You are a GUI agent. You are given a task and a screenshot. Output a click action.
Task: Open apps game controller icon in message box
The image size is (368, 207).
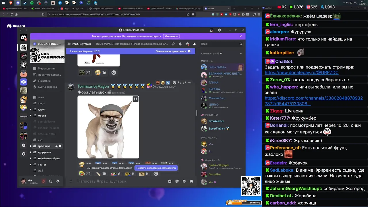[x=191, y=181]
